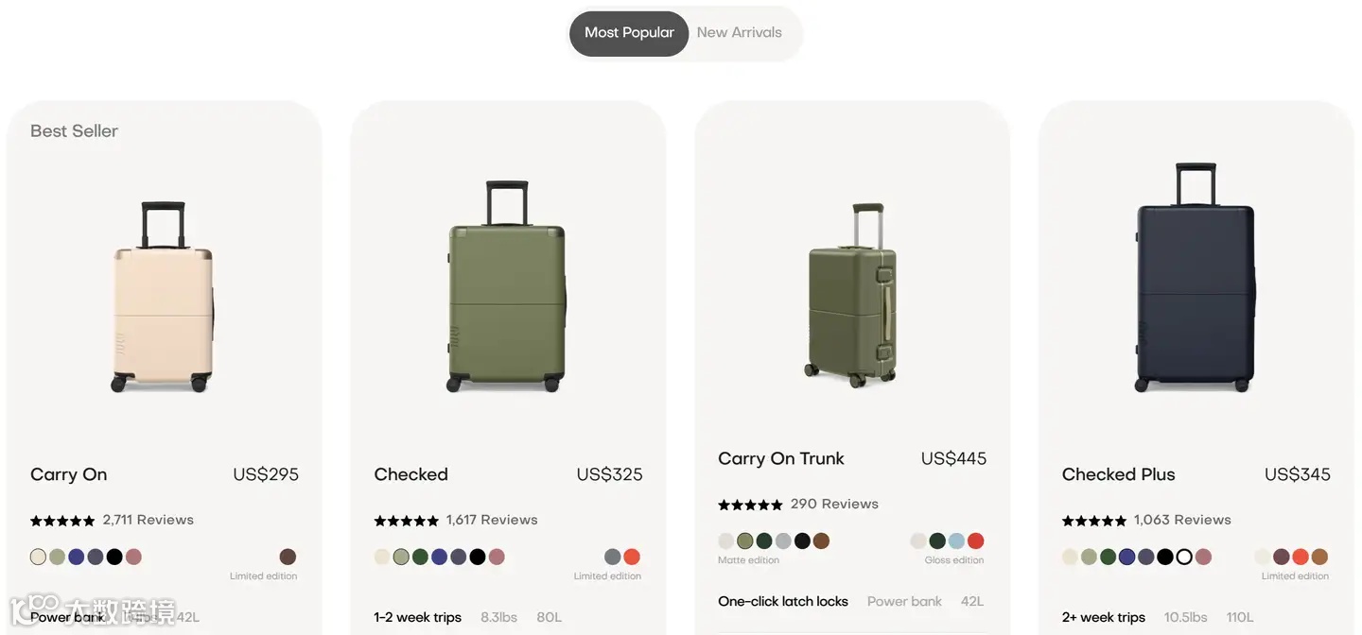This screenshot has height=635, width=1362.
Task: Click the five-star rating under Checked
Action: point(406,521)
